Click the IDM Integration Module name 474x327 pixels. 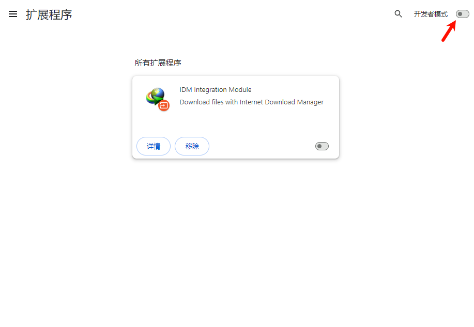click(216, 90)
